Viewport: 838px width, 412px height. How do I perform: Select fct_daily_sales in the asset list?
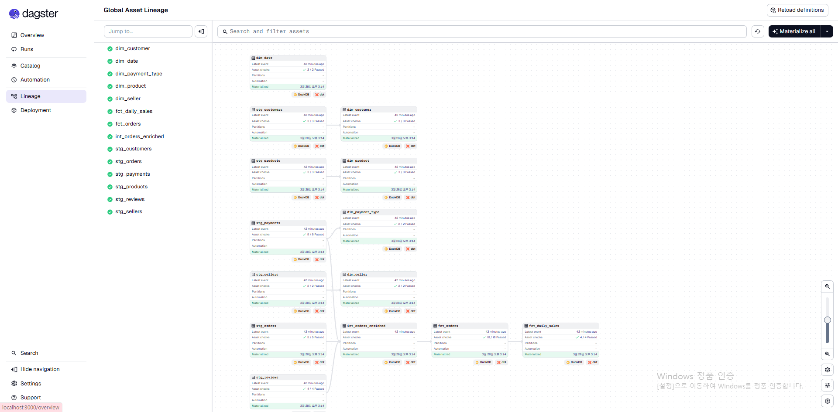click(134, 111)
